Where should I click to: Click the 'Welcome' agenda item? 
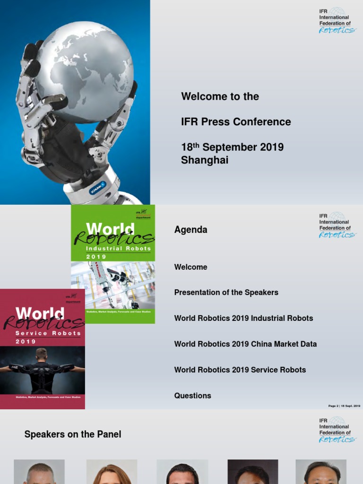(190, 267)
